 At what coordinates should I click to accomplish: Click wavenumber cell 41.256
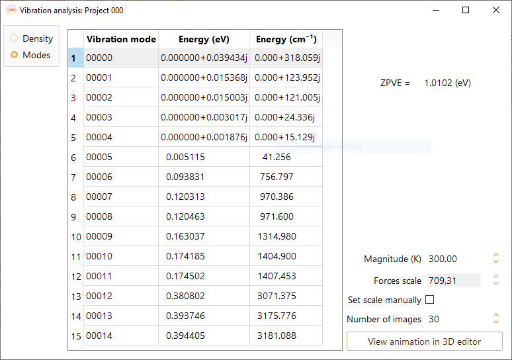click(286, 157)
